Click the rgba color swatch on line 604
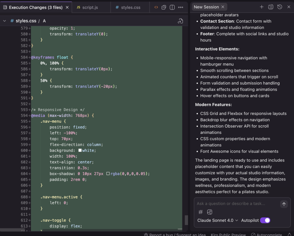The height and width of the screenshot is (236, 294). (108, 174)
